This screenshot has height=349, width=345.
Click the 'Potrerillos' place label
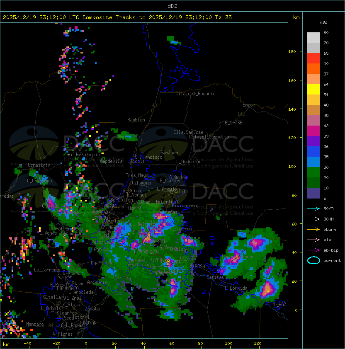[69, 229]
